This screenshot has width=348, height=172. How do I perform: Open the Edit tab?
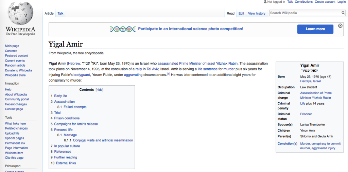241,13
